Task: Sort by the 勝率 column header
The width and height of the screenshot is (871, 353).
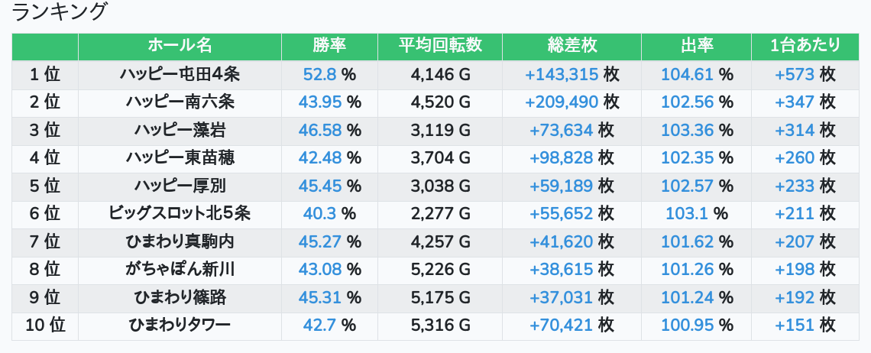Action: pos(329,46)
